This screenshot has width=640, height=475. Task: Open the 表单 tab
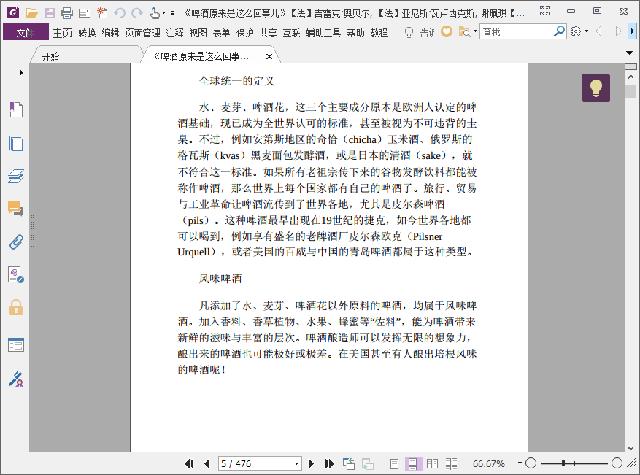point(221,33)
